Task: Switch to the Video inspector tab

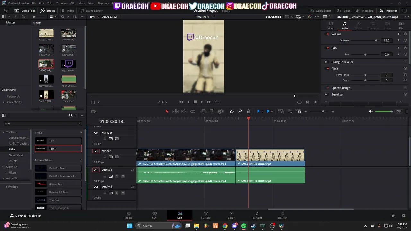Action: point(331,25)
